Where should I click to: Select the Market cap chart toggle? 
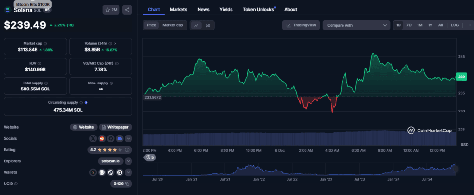[173, 25]
